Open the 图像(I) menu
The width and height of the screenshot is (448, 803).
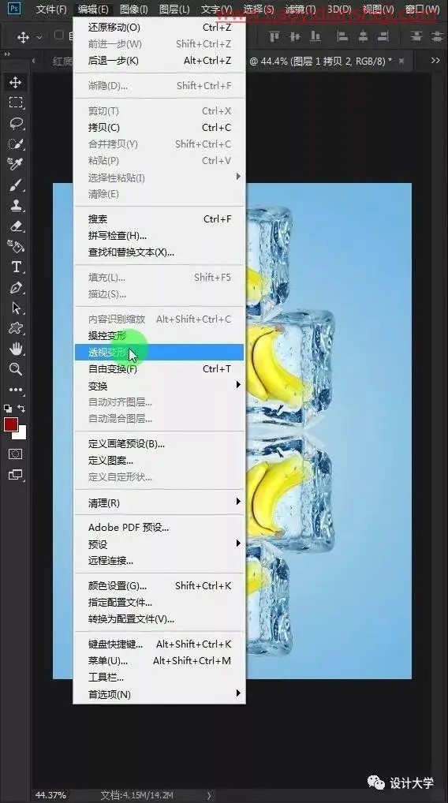point(133,9)
